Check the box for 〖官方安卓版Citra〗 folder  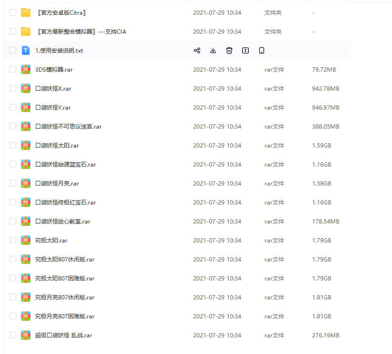(13, 12)
